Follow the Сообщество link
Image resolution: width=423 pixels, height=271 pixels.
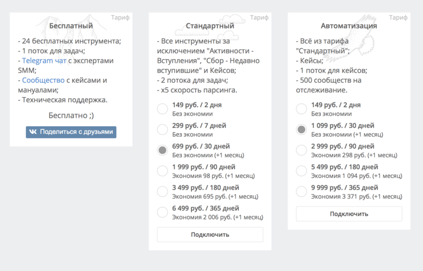point(43,81)
